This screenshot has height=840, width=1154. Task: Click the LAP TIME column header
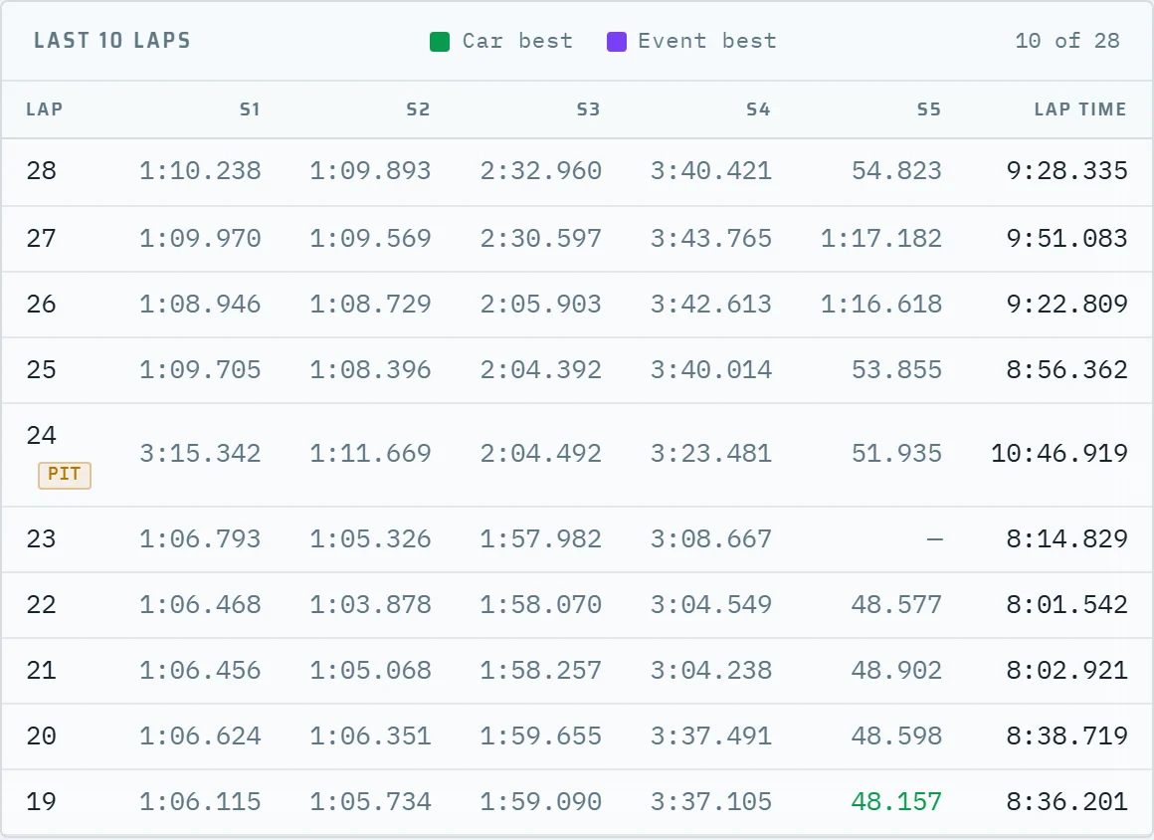click(1080, 109)
